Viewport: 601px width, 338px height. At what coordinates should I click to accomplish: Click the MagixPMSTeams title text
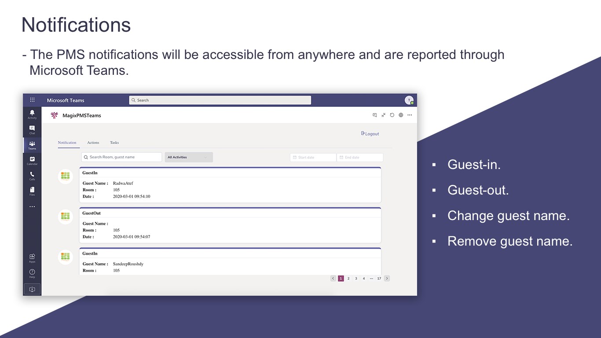point(82,116)
